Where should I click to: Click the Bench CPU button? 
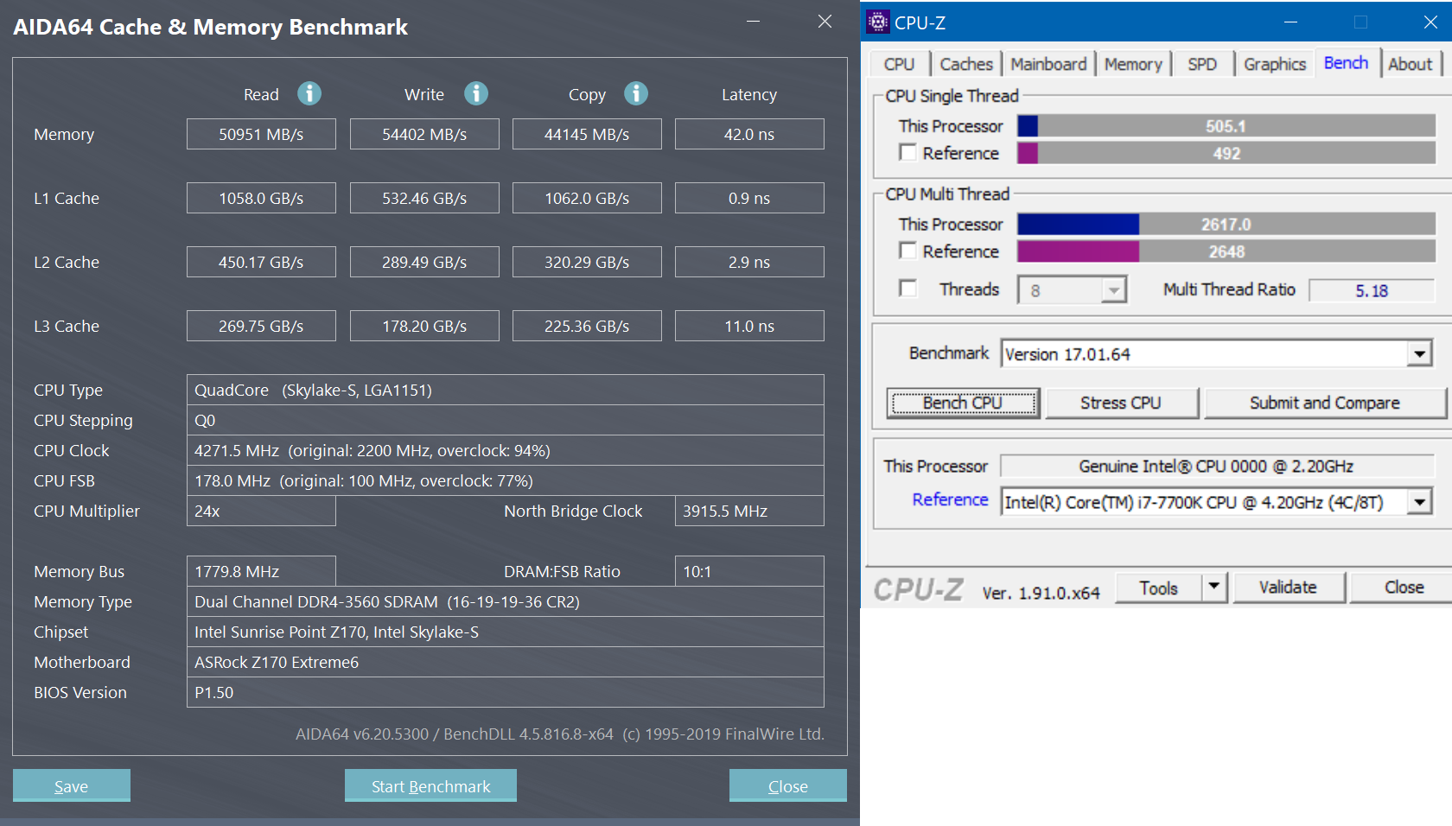click(x=963, y=403)
